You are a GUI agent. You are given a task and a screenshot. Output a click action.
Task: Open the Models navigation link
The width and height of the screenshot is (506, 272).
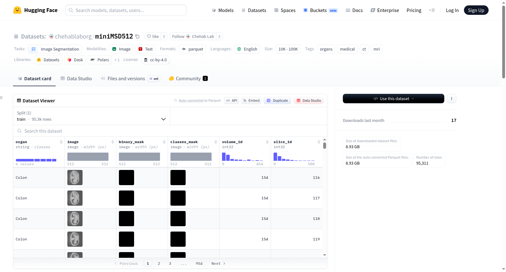(x=223, y=10)
